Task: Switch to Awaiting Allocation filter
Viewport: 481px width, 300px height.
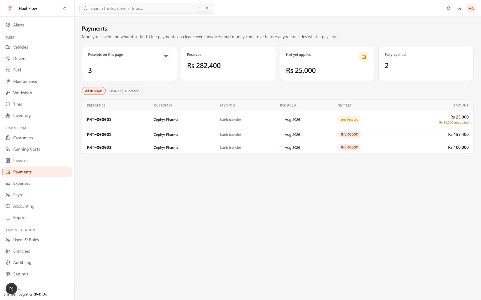Action: click(125, 91)
